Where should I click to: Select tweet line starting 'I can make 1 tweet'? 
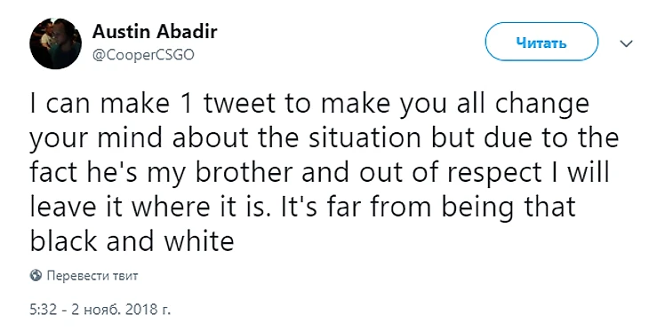[309, 105]
